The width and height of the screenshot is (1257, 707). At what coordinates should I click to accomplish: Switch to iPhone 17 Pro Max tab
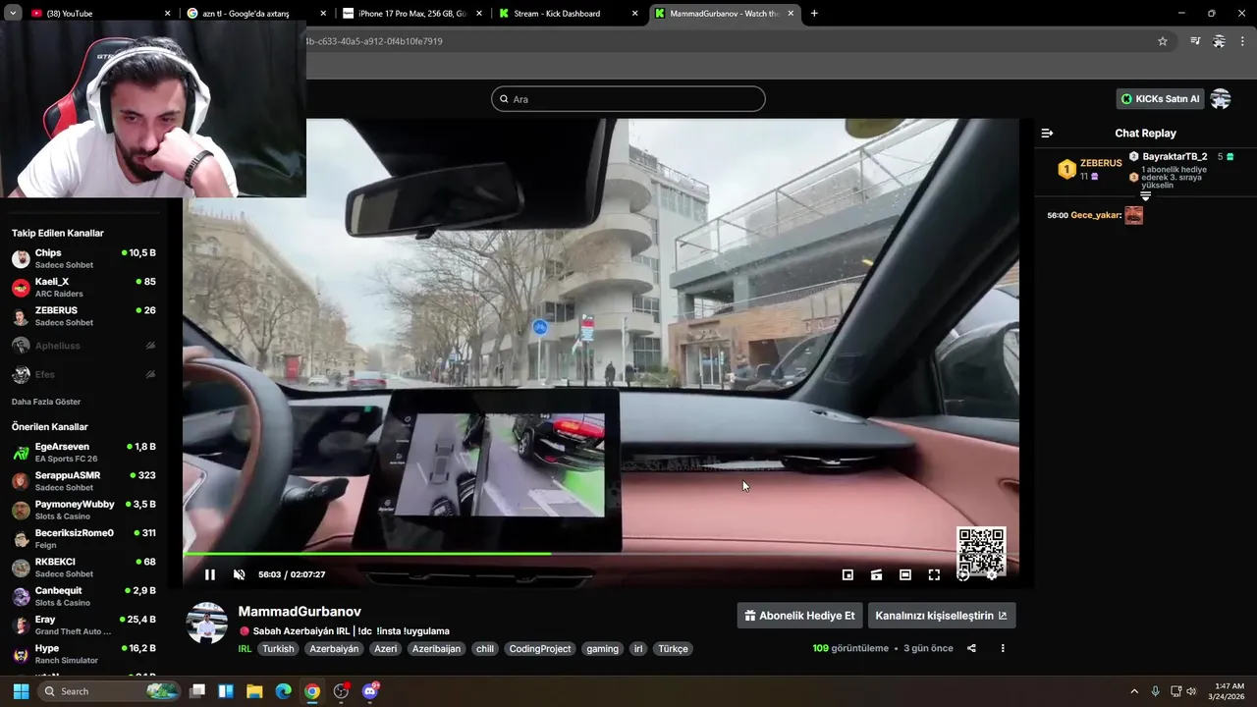click(411, 14)
